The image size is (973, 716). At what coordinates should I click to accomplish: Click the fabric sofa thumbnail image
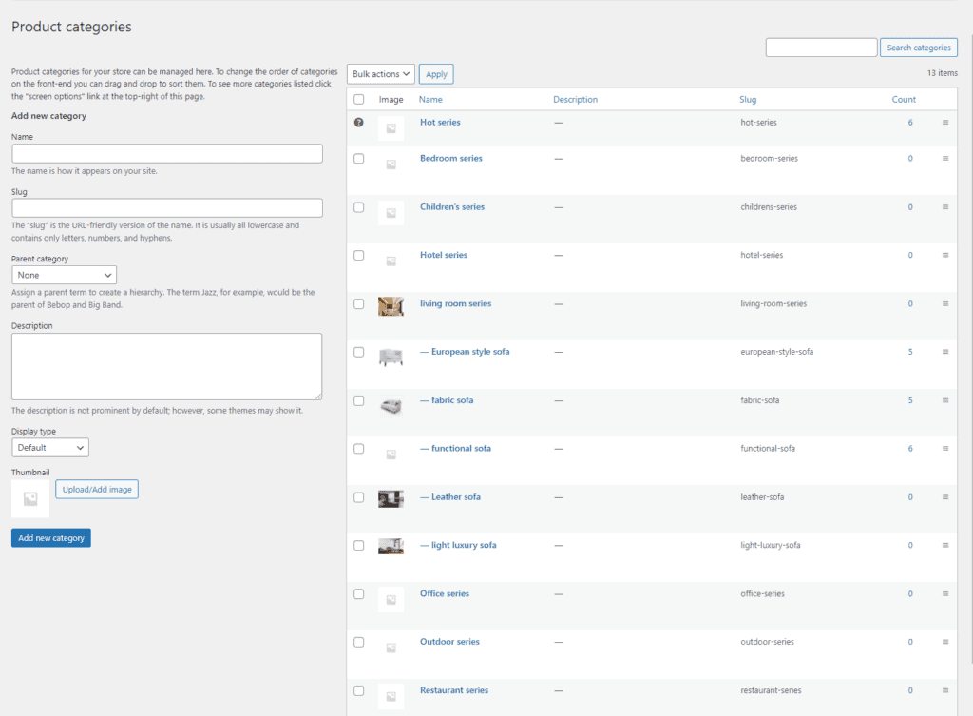tap(391, 407)
